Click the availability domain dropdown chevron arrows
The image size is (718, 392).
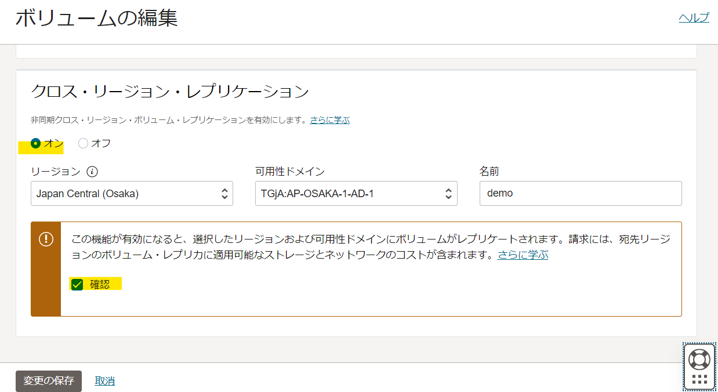click(x=448, y=193)
